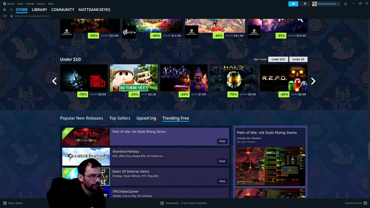The width and height of the screenshot is (370, 208).
Task: Click the Downloads icon in the bottom bar
Action: tap(162, 203)
